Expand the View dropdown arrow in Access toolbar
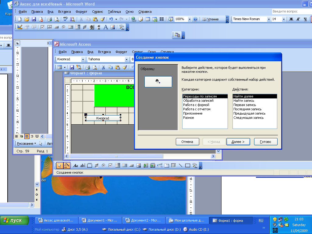Viewport: 312px width, 234px height. 65,67
